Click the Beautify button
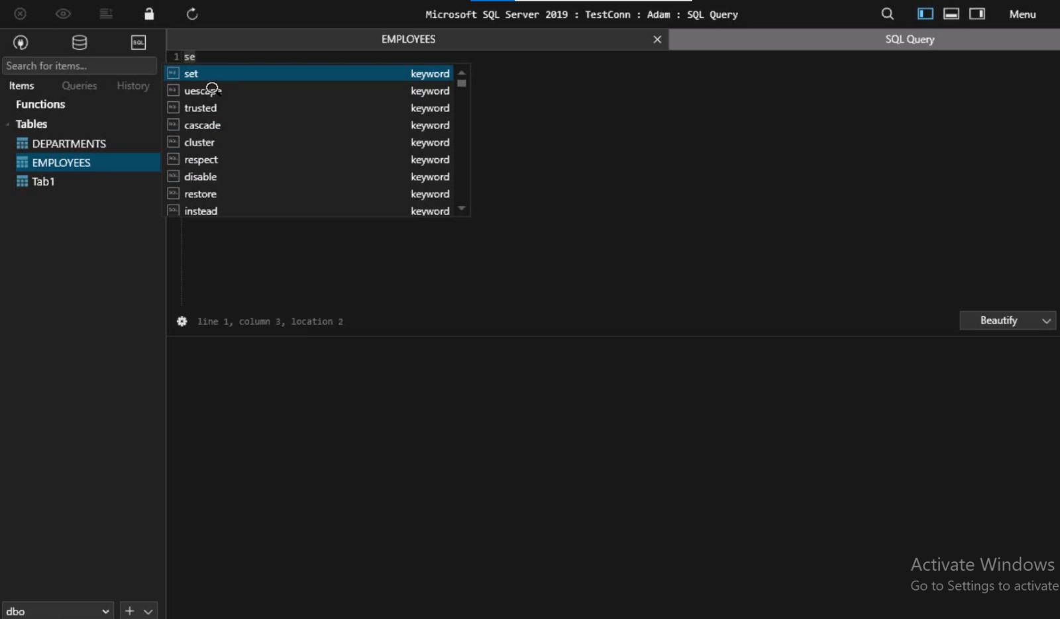This screenshot has width=1060, height=619. click(x=998, y=320)
